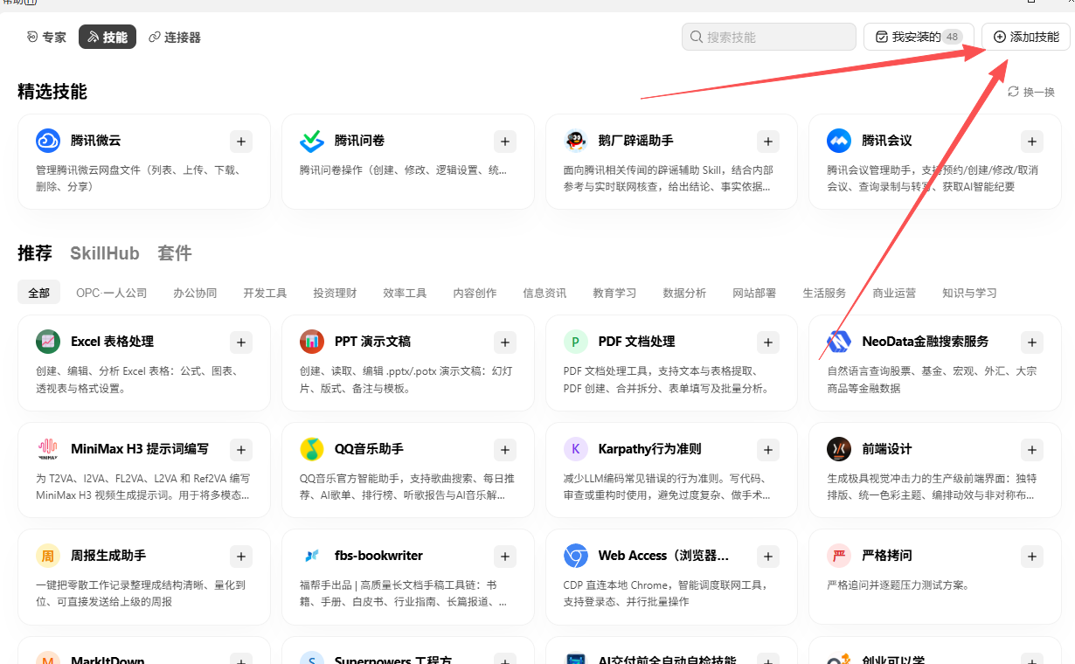Add the 鹅厂辟谣助手 skill with its plus button

tap(768, 141)
